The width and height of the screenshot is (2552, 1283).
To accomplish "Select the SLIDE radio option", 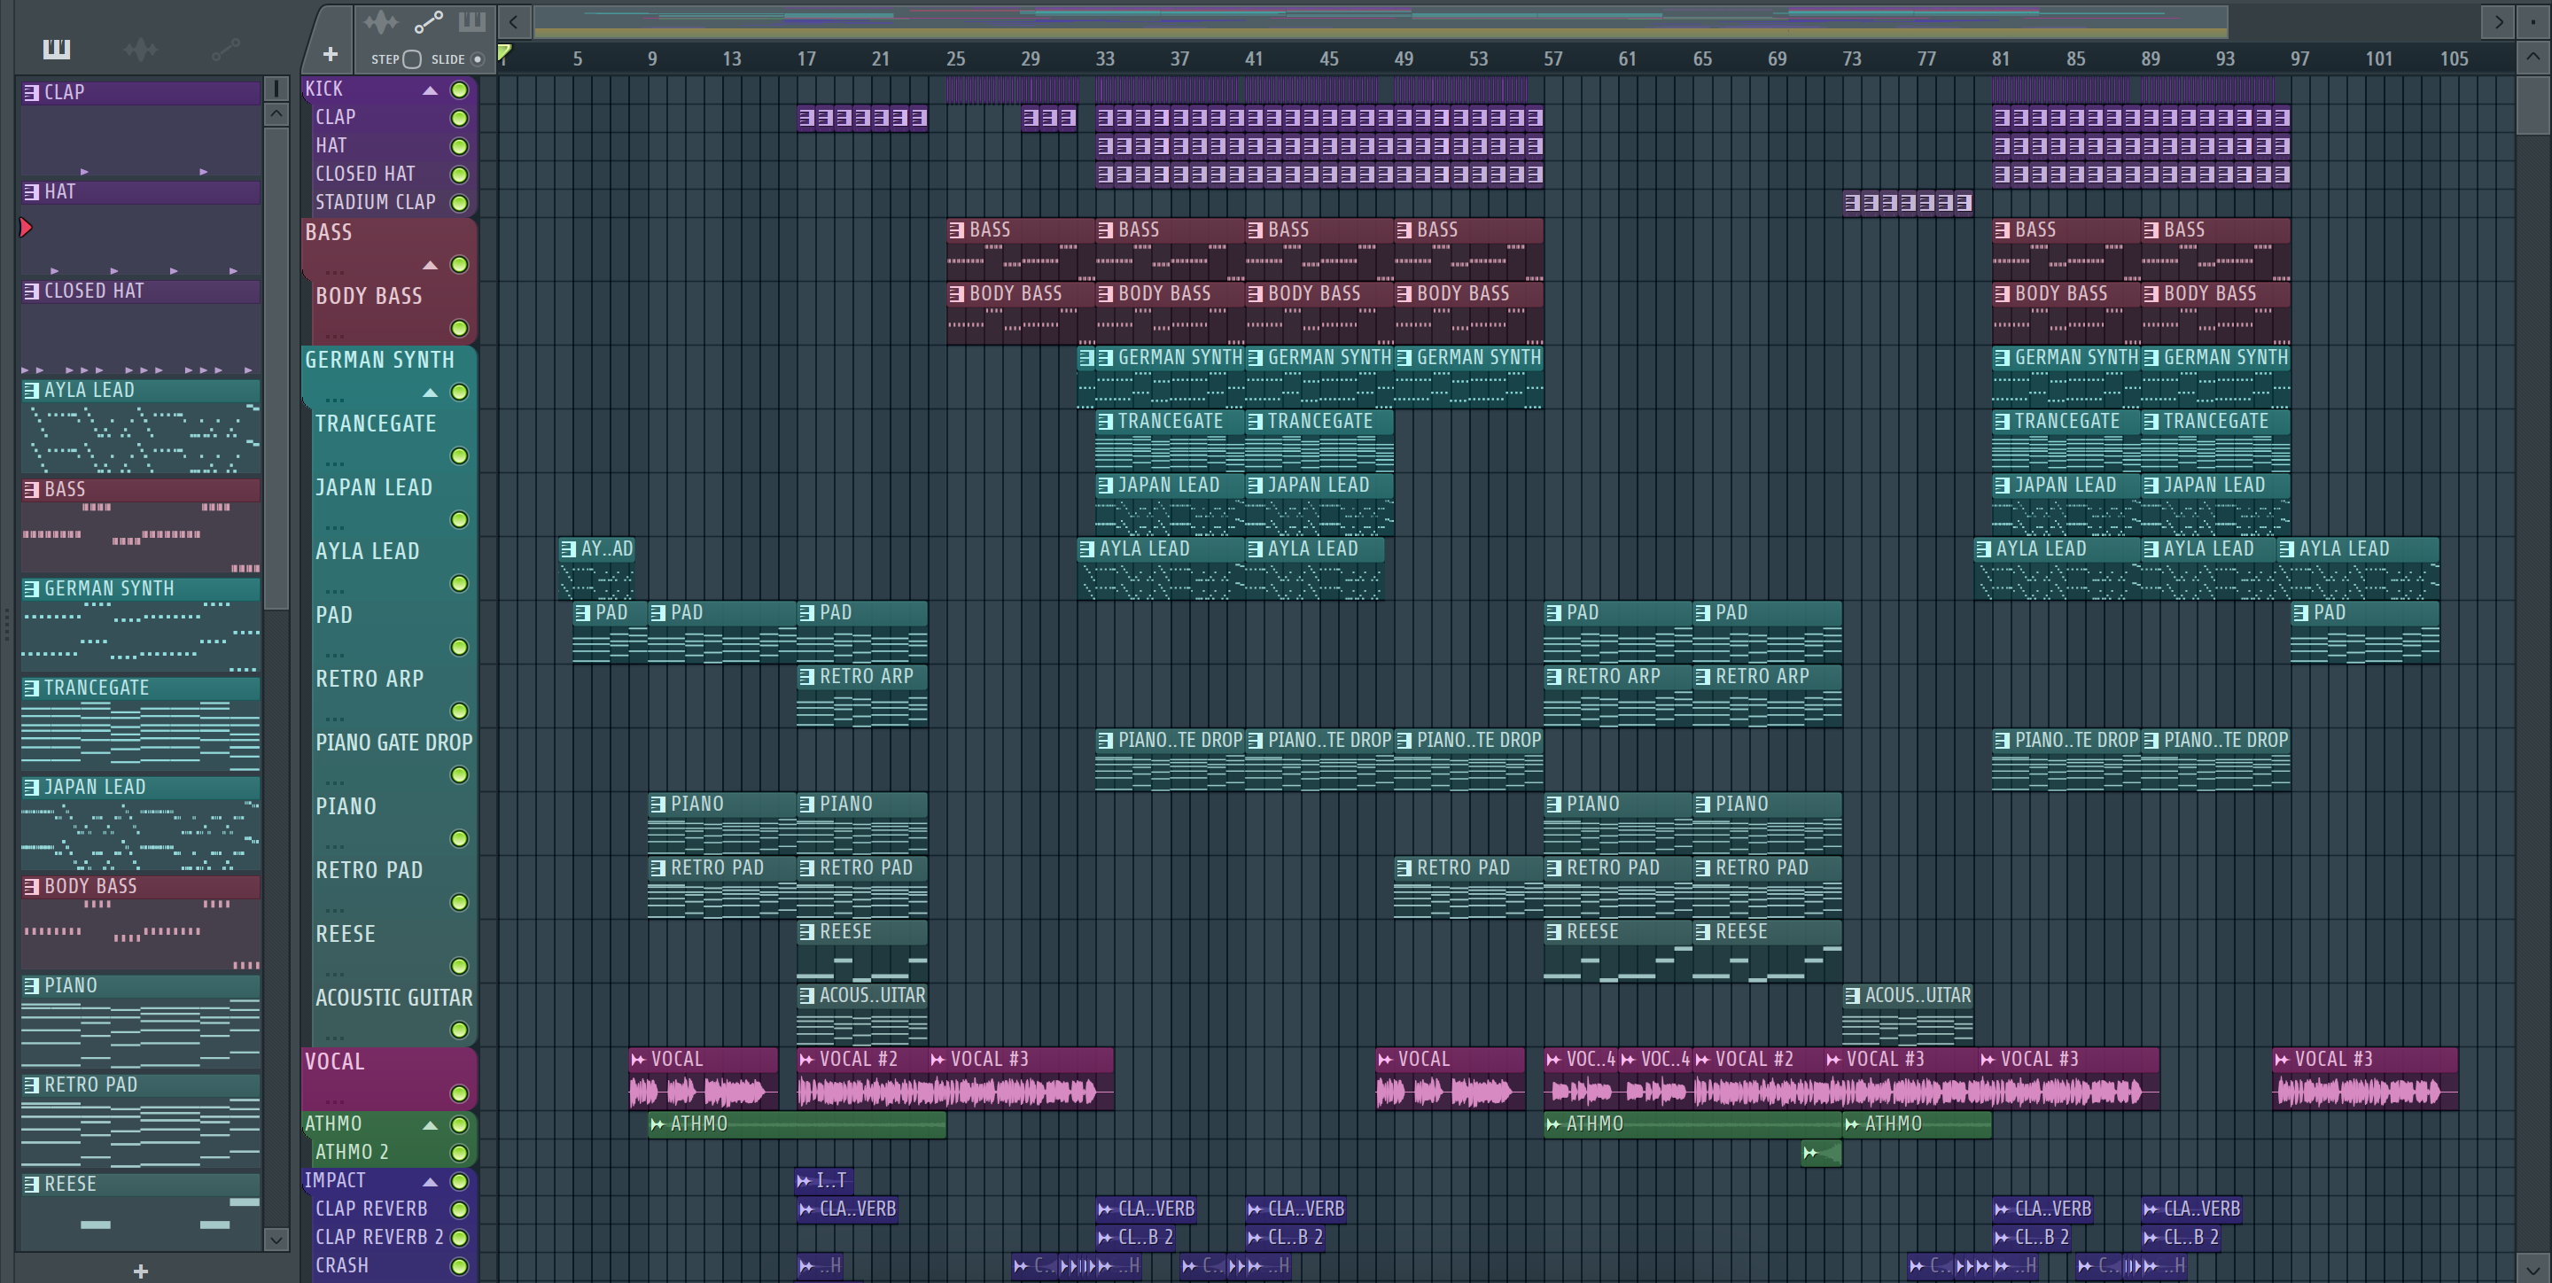I will coord(478,59).
